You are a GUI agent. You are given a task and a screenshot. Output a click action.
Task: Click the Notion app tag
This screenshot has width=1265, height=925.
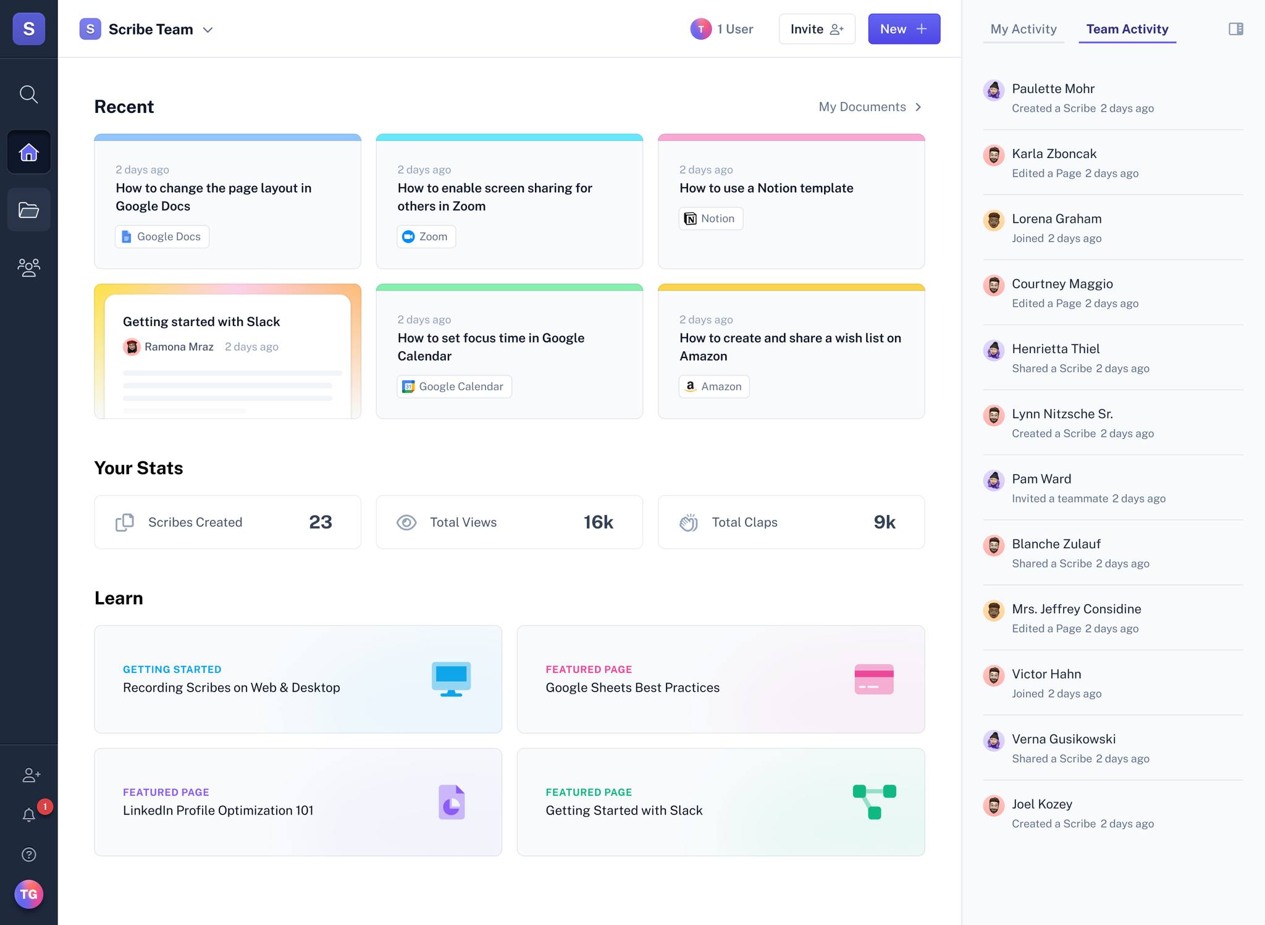710,219
